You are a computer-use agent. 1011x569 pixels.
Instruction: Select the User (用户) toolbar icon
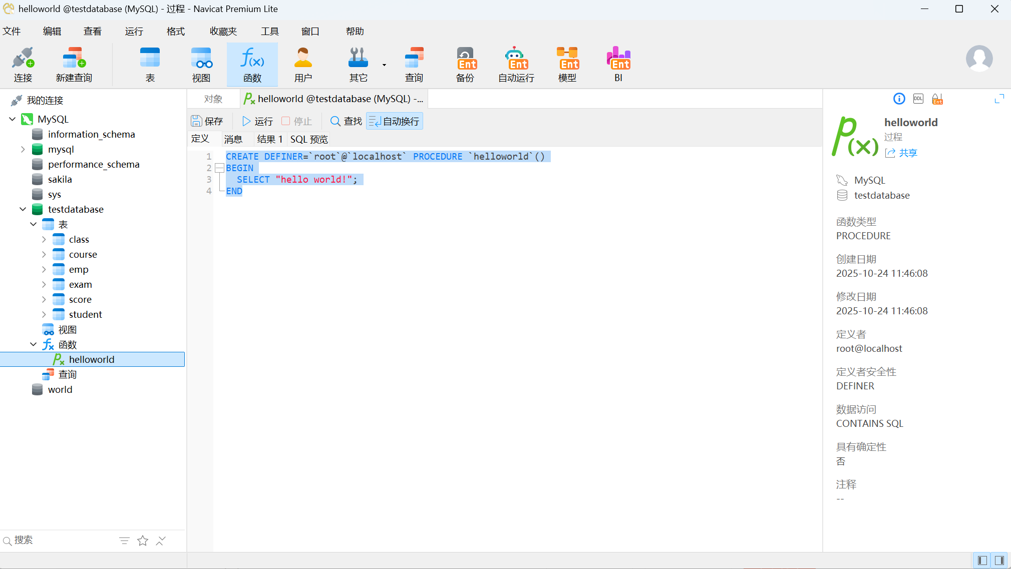(302, 58)
